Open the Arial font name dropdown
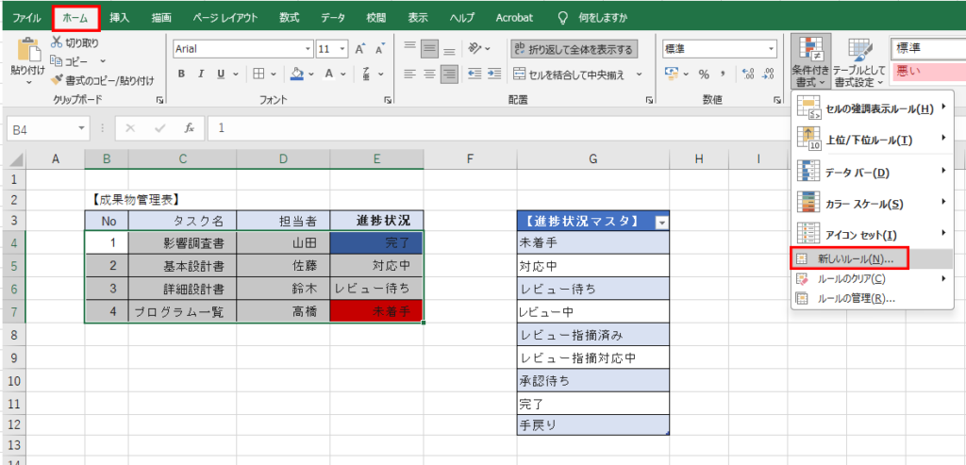Screen dimensions: 966x465 [308, 48]
